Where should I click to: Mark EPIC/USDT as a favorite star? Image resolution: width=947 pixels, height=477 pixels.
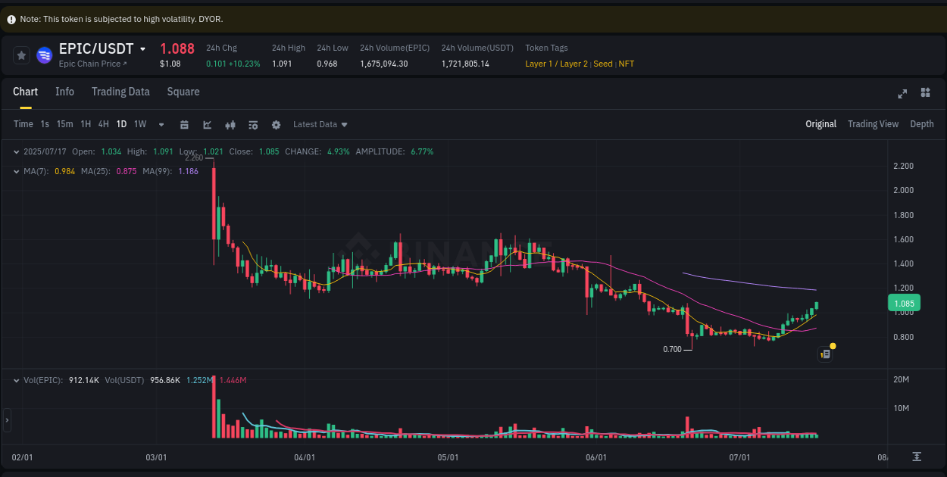coord(22,55)
